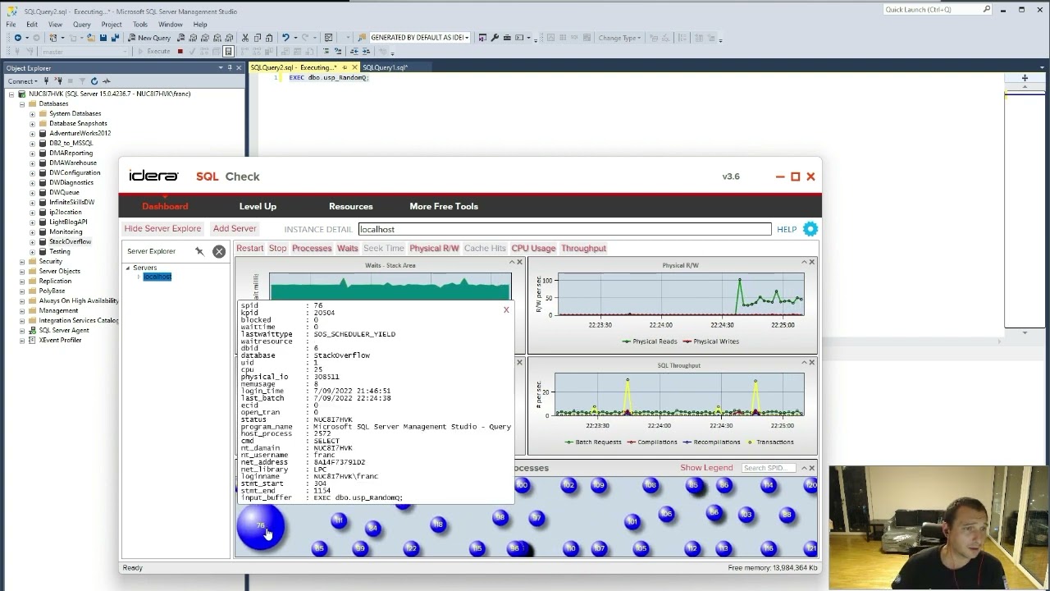Image resolution: width=1050 pixels, height=591 pixels.
Task: Select the Monitoring database in Object Explorer
Action: (66, 231)
